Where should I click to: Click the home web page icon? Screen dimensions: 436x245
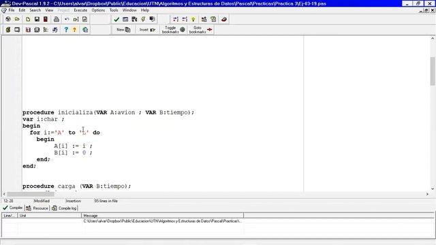[x=85, y=30]
